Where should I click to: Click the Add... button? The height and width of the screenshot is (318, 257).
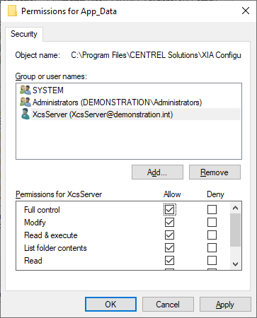(x=157, y=172)
